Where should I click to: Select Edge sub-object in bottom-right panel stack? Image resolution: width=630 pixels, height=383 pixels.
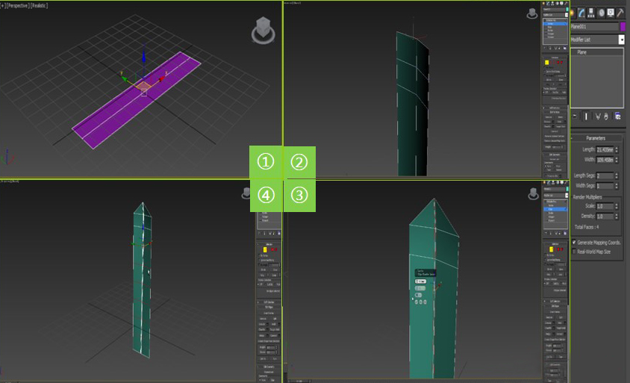point(551,209)
